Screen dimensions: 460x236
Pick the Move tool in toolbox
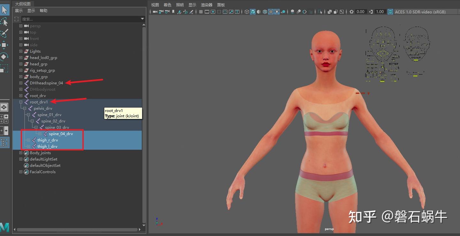click(4, 45)
